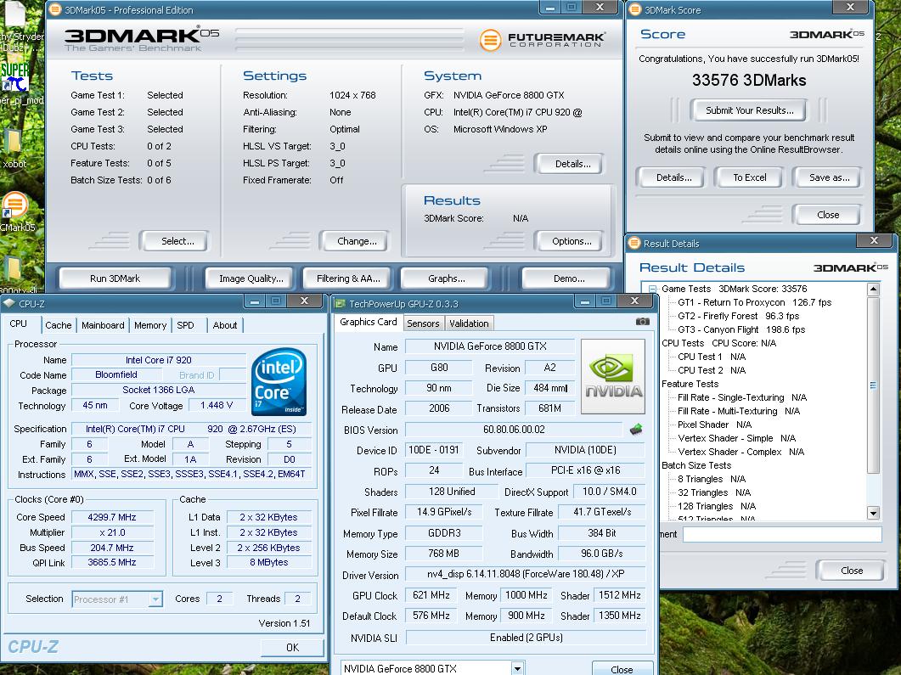Select GT1 - Return To Proxycon row
This screenshot has width=901, height=675.
(754, 302)
